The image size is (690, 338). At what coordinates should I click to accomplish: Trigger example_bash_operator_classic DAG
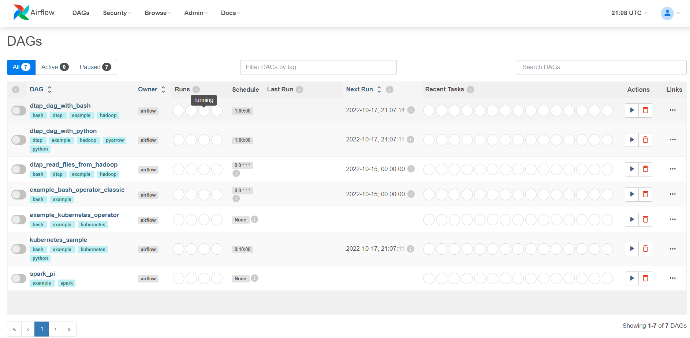pos(632,194)
